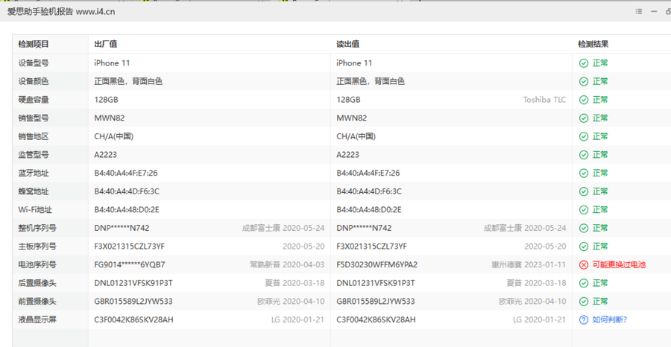Click green check icon in 蓝牙地址 row
Viewport: 671px width, 347px height.
(x=583, y=173)
